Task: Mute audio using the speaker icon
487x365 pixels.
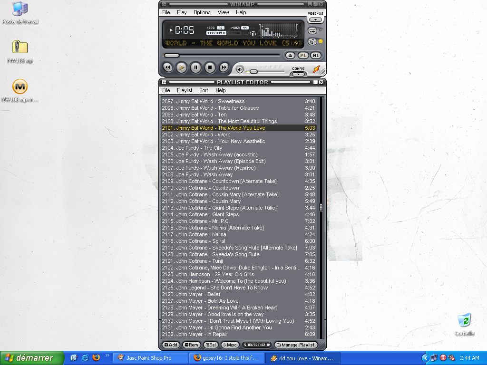Action: (x=240, y=70)
